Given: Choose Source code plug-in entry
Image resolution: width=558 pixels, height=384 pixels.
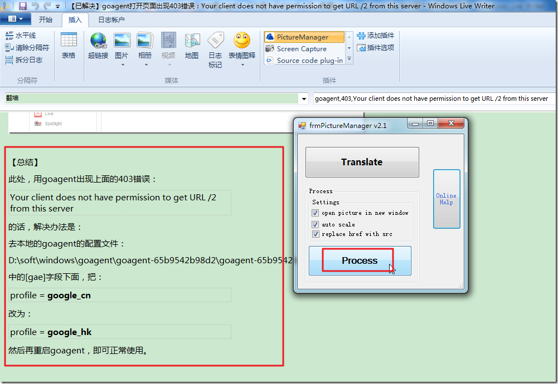Looking at the screenshot, I should coord(304,61).
